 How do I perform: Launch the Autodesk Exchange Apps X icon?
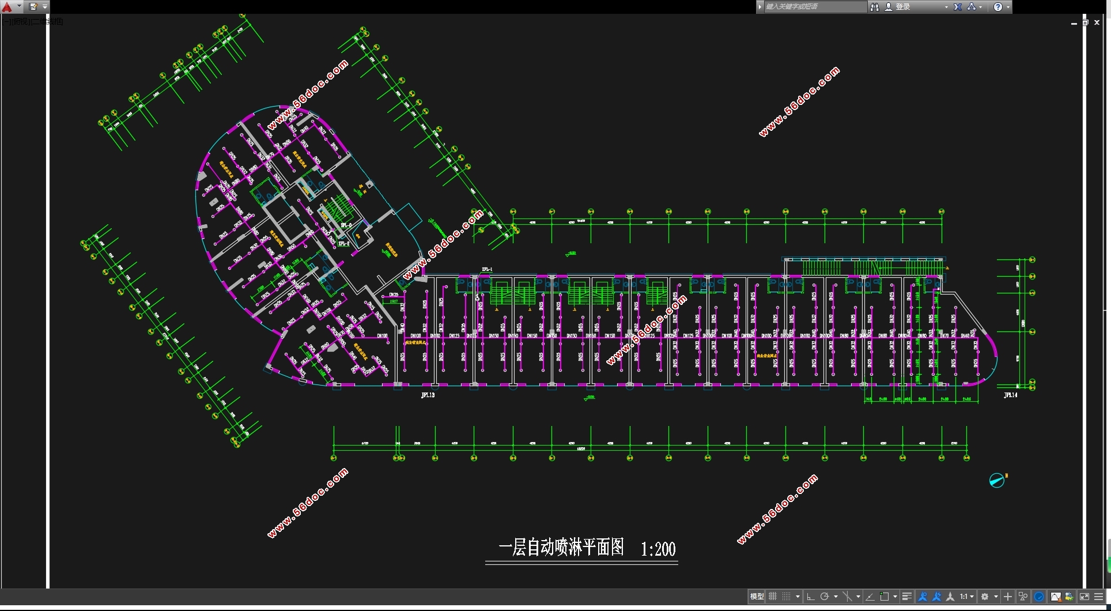(x=958, y=7)
